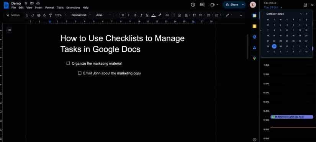The width and height of the screenshot is (316, 142).
Task: Go to previous month in calendar
Action: point(301,14)
